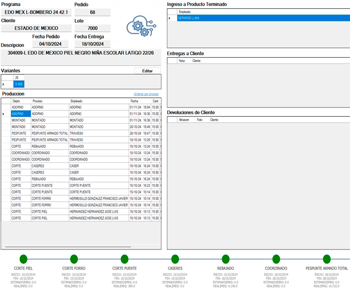The width and height of the screenshot is (350, 292).
Task: Select the CASERES green stage marker
Action: (x=175, y=259)
